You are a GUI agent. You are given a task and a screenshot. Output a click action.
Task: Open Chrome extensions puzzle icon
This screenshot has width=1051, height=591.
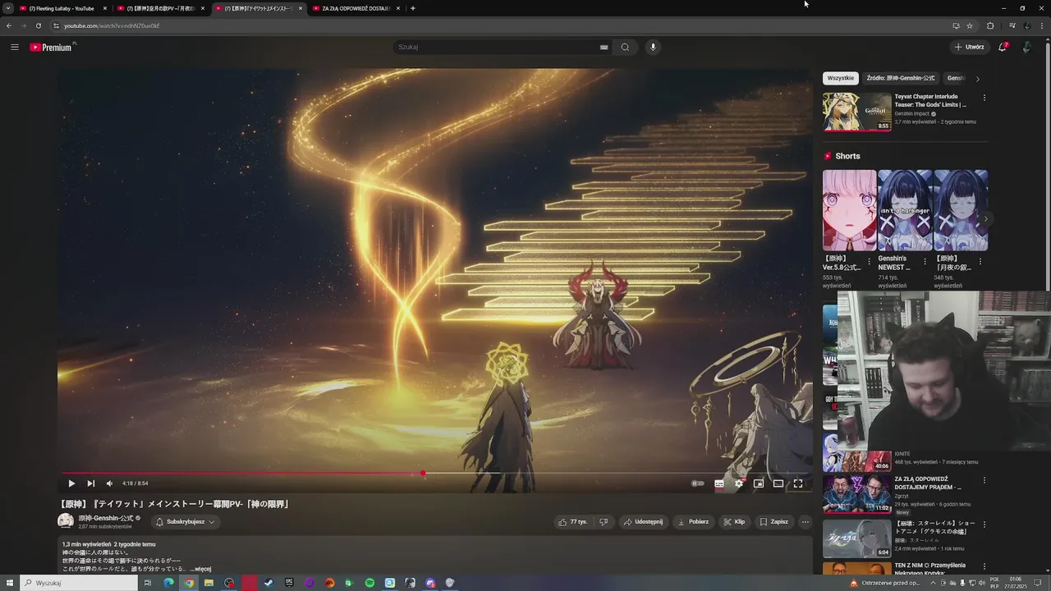990,25
